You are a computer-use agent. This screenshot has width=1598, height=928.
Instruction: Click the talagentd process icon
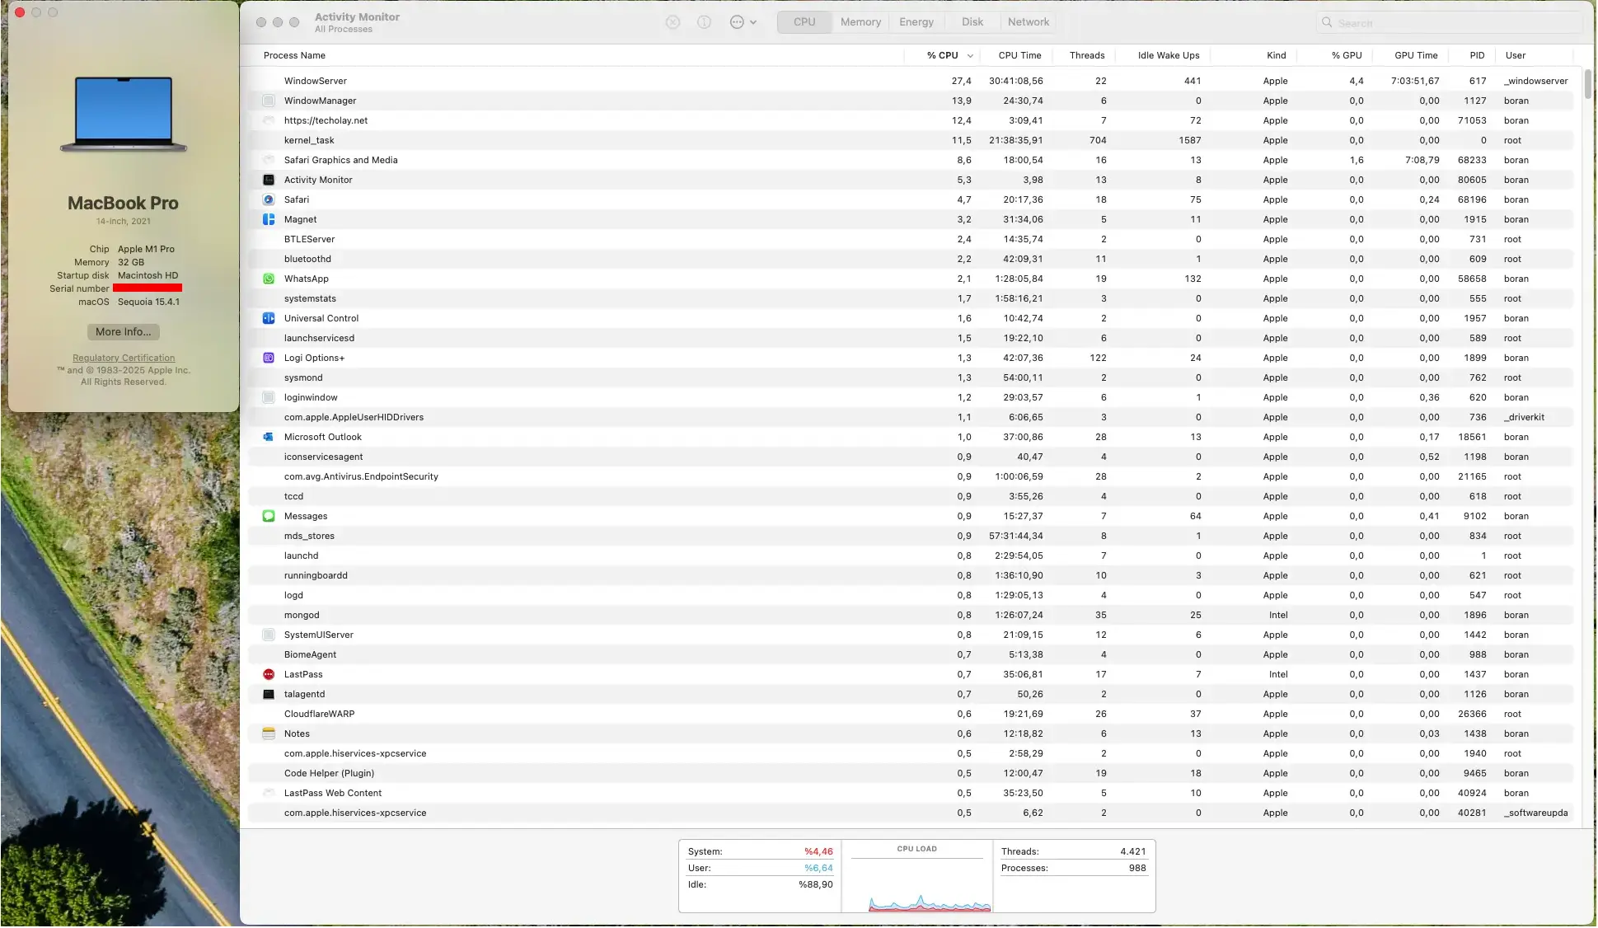point(269,694)
